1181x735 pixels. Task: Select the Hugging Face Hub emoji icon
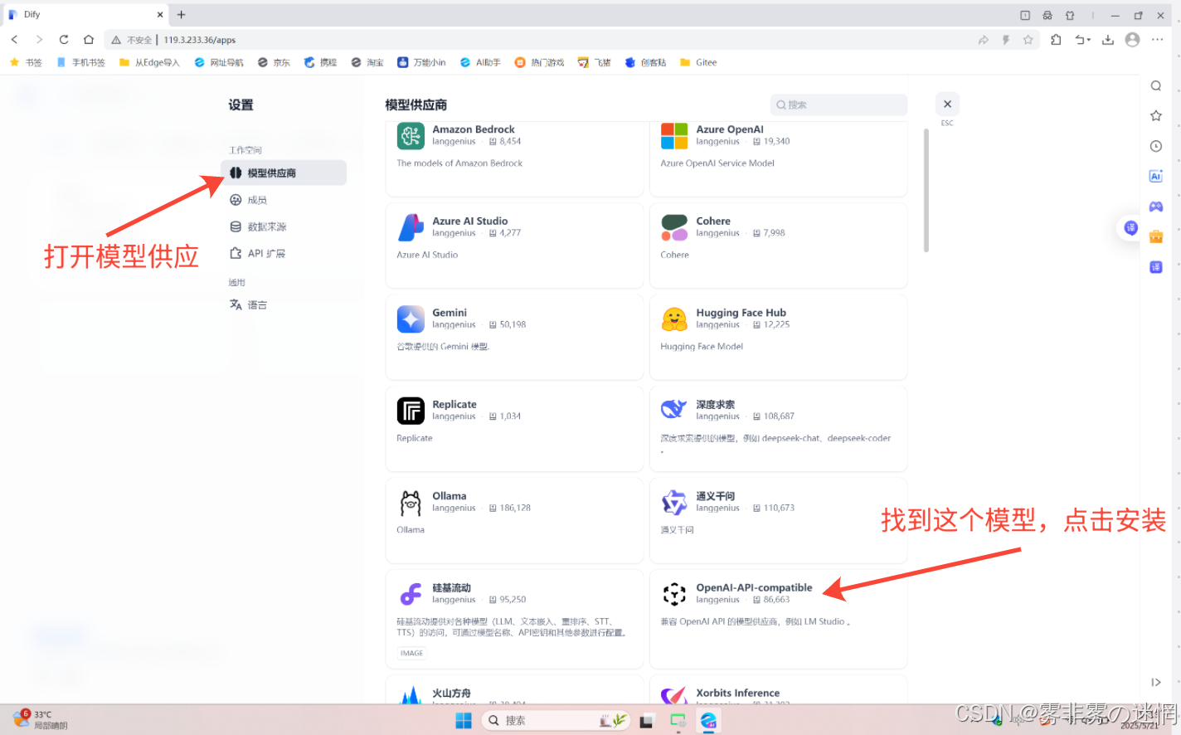pyautogui.click(x=674, y=319)
